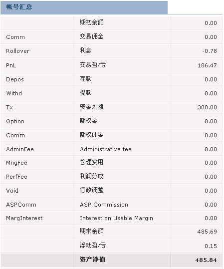Click the 帐号汇总 header title
The image size is (224, 269).
tap(19, 7)
